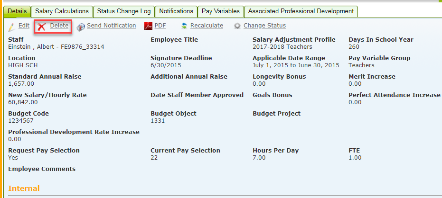Open the Edit link
Image resolution: width=442 pixels, height=198 pixels.
tap(24, 26)
